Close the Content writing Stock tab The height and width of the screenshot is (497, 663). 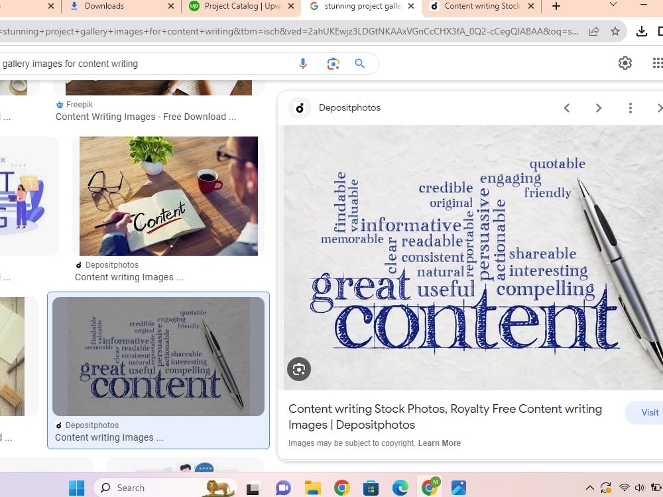tap(531, 6)
